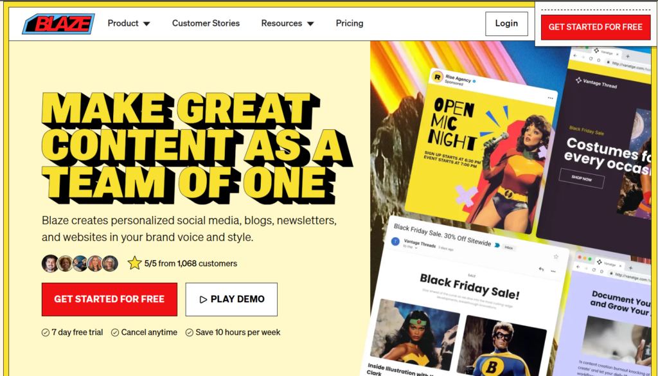Go to the Pricing page
Screen dimensions: 658x376
[x=350, y=24]
